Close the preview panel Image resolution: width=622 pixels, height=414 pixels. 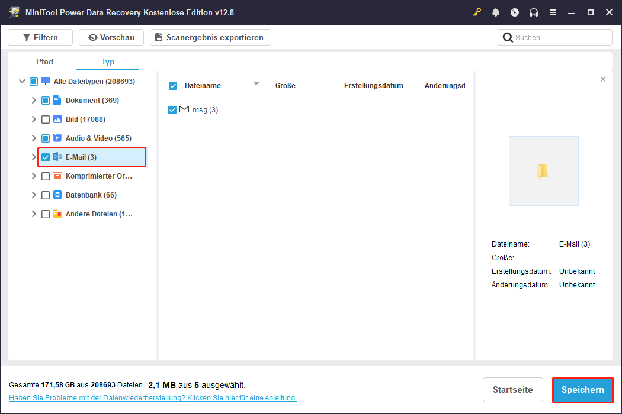point(603,79)
